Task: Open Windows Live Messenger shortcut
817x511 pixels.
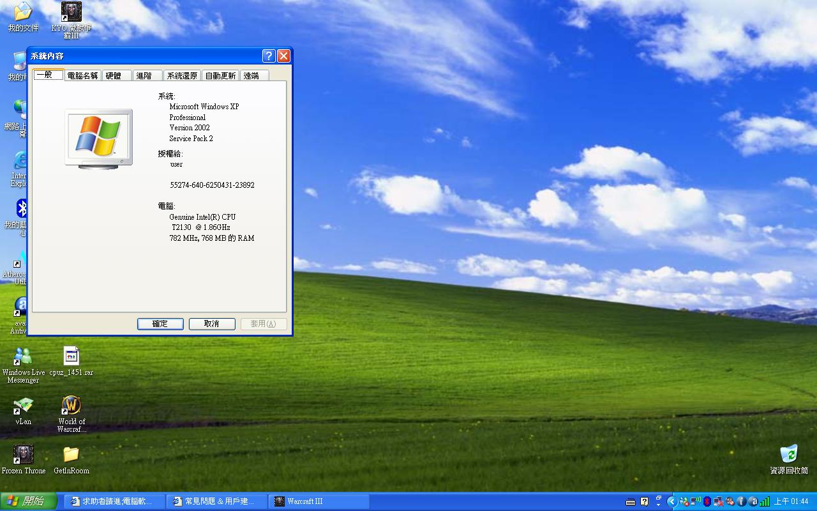Action: point(23,358)
